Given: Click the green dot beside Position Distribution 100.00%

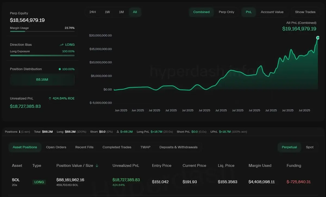Looking at the screenshot, I should (60, 69).
